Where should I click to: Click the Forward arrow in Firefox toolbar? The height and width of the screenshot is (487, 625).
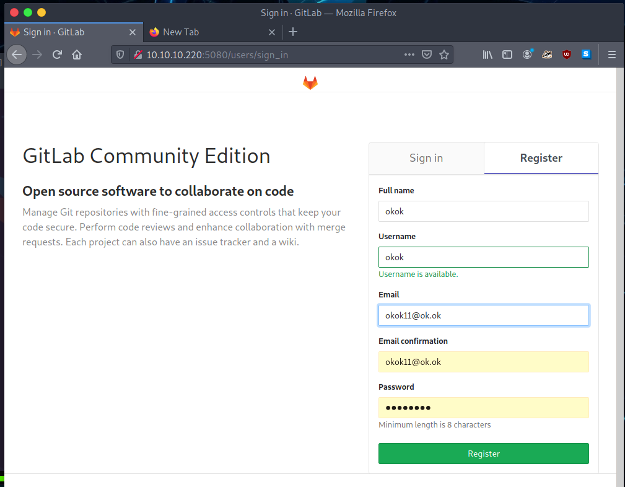click(37, 55)
